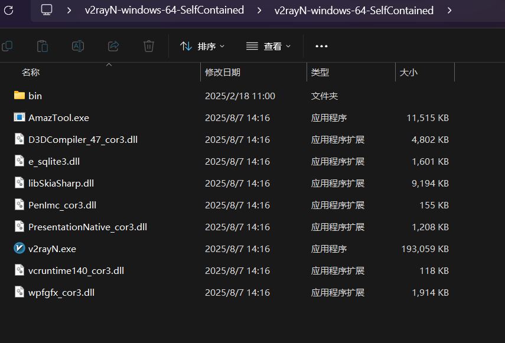Sort by 名称 column header

[31, 73]
